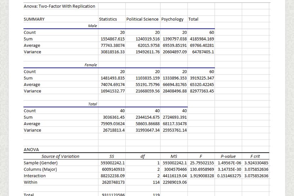Click cell value 28408496.88
Viewport: 294px width, 196px height.
(x=175, y=91)
